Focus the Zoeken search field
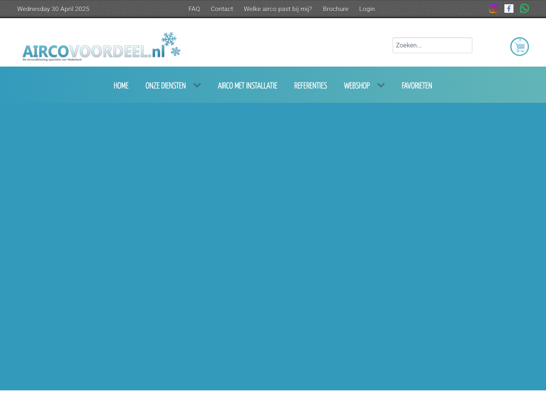546x409 pixels. click(x=432, y=45)
